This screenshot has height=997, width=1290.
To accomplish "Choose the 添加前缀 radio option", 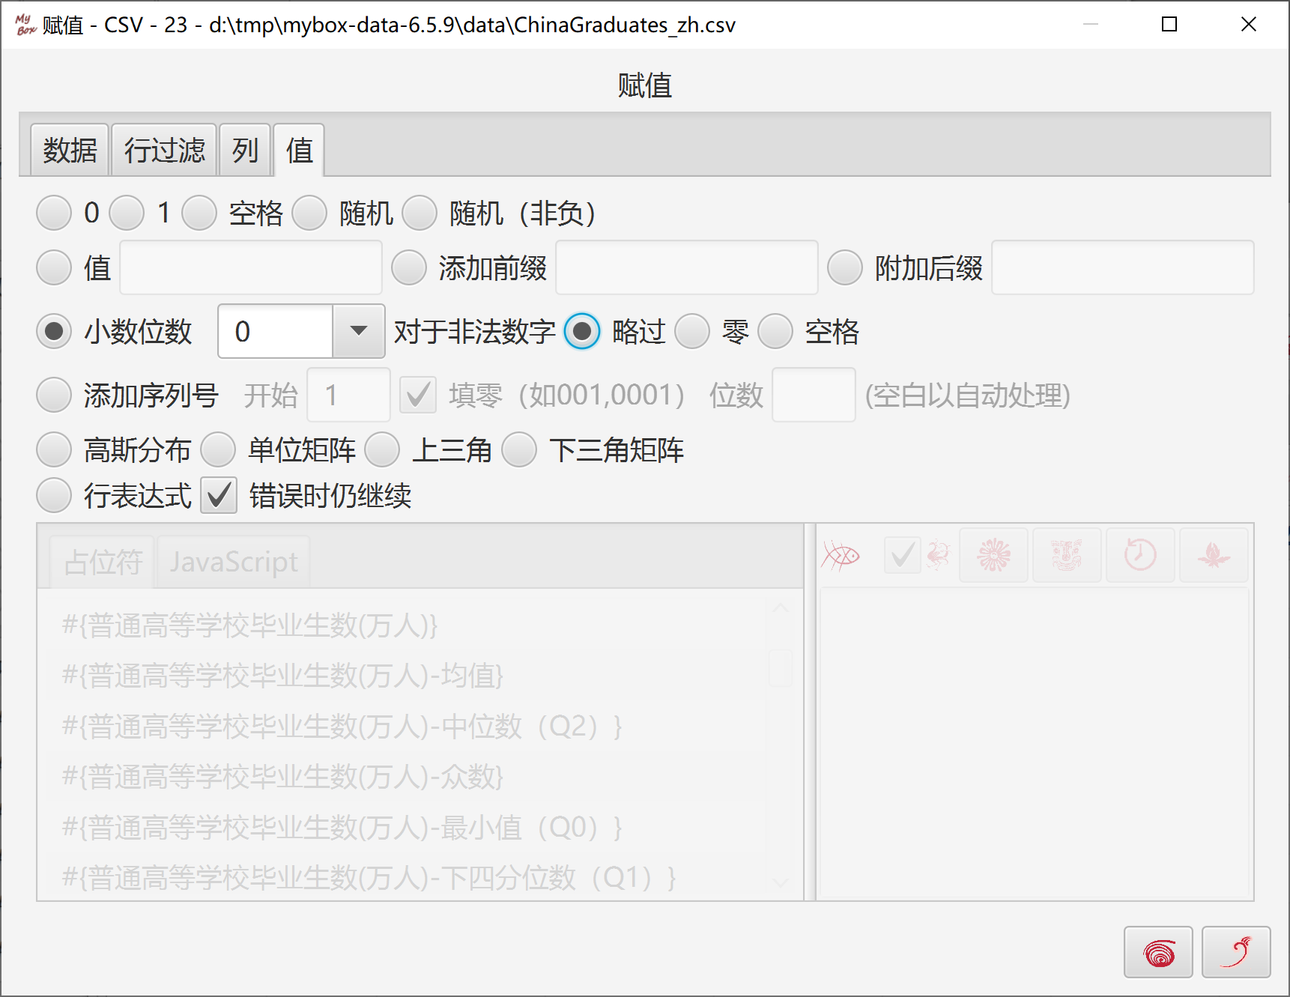I will pos(409,267).
